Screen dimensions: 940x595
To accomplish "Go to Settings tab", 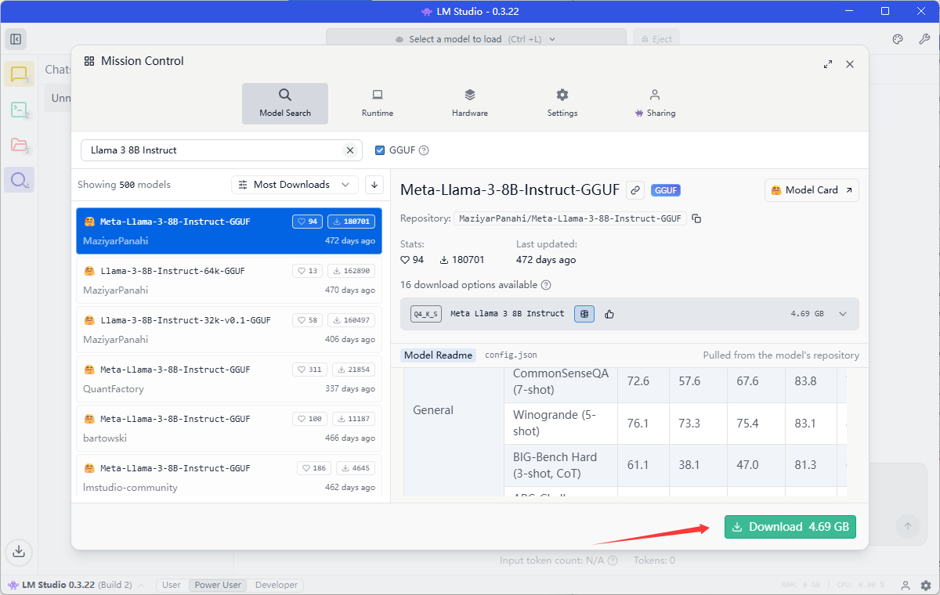I will point(562,103).
